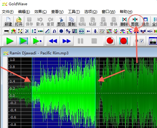Screen dimensions: 157x128
Task: Click the 混音 (Mix) toolbar icon
Action: 103,21
